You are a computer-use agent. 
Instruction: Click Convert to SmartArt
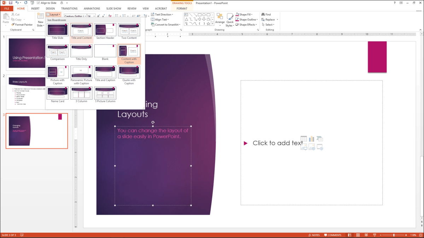(x=165, y=25)
